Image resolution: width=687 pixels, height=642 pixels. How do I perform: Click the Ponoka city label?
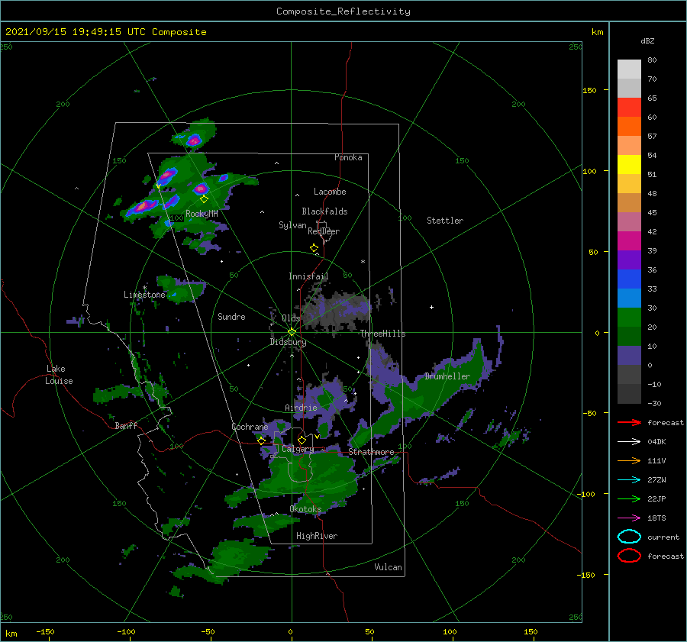tap(348, 157)
